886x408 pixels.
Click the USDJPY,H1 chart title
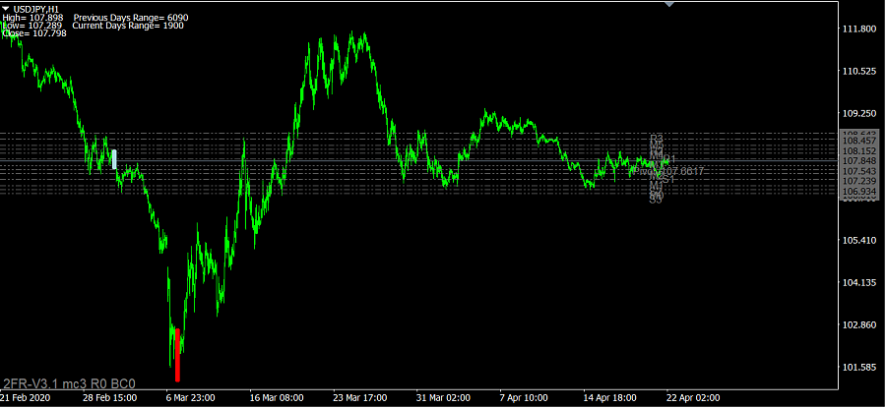(x=36, y=8)
